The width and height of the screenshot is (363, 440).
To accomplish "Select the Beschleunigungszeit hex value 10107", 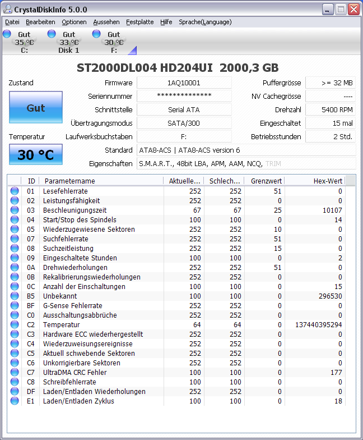I will [x=332, y=210].
